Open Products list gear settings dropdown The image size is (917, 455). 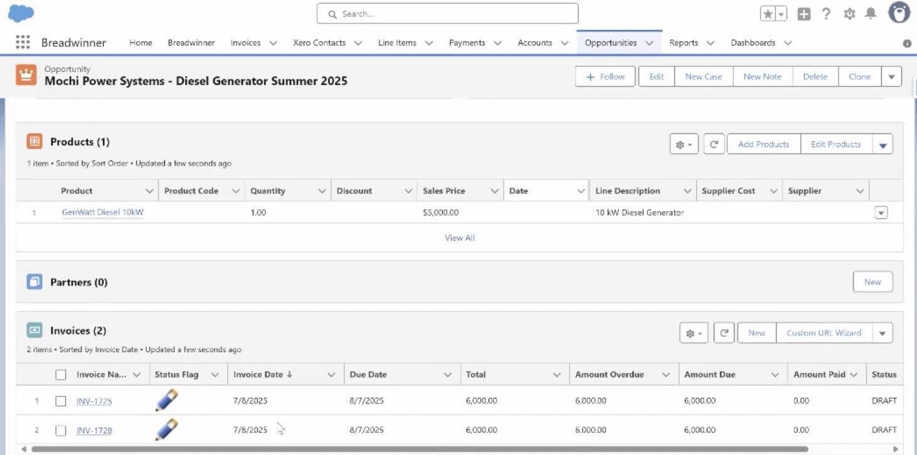(x=684, y=144)
